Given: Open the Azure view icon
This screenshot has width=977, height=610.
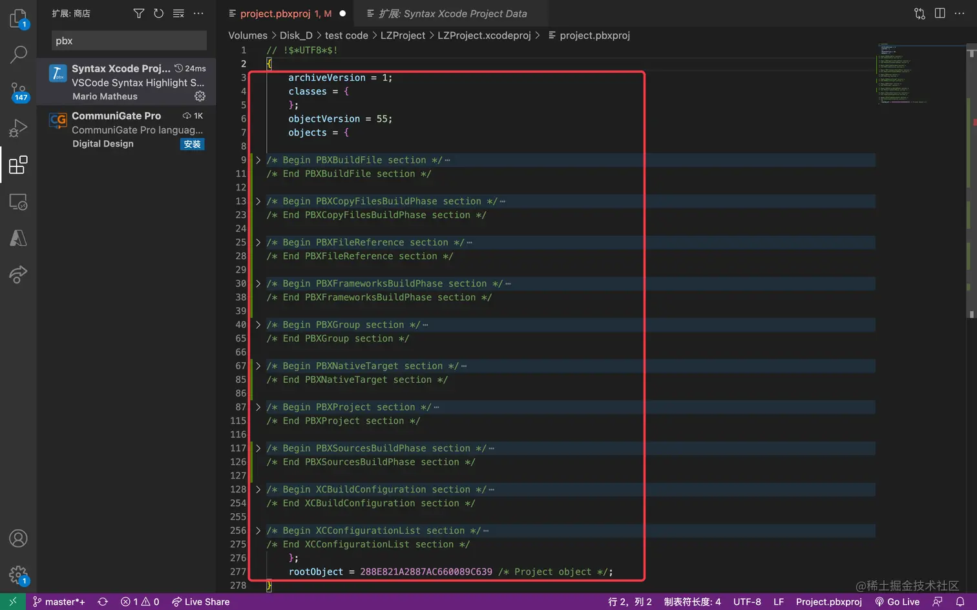Looking at the screenshot, I should [x=18, y=238].
